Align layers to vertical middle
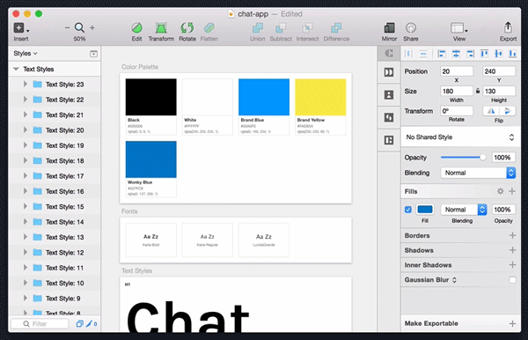 point(498,54)
